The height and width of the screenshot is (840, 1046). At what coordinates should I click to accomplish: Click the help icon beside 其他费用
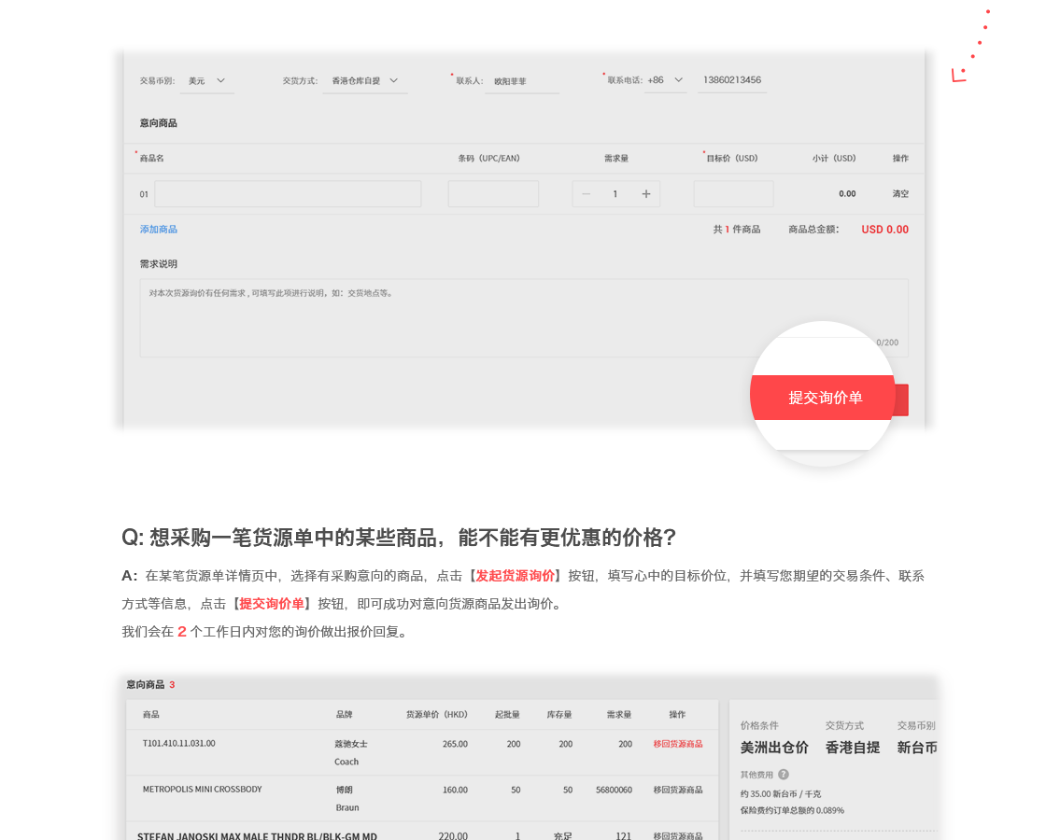[x=783, y=775]
